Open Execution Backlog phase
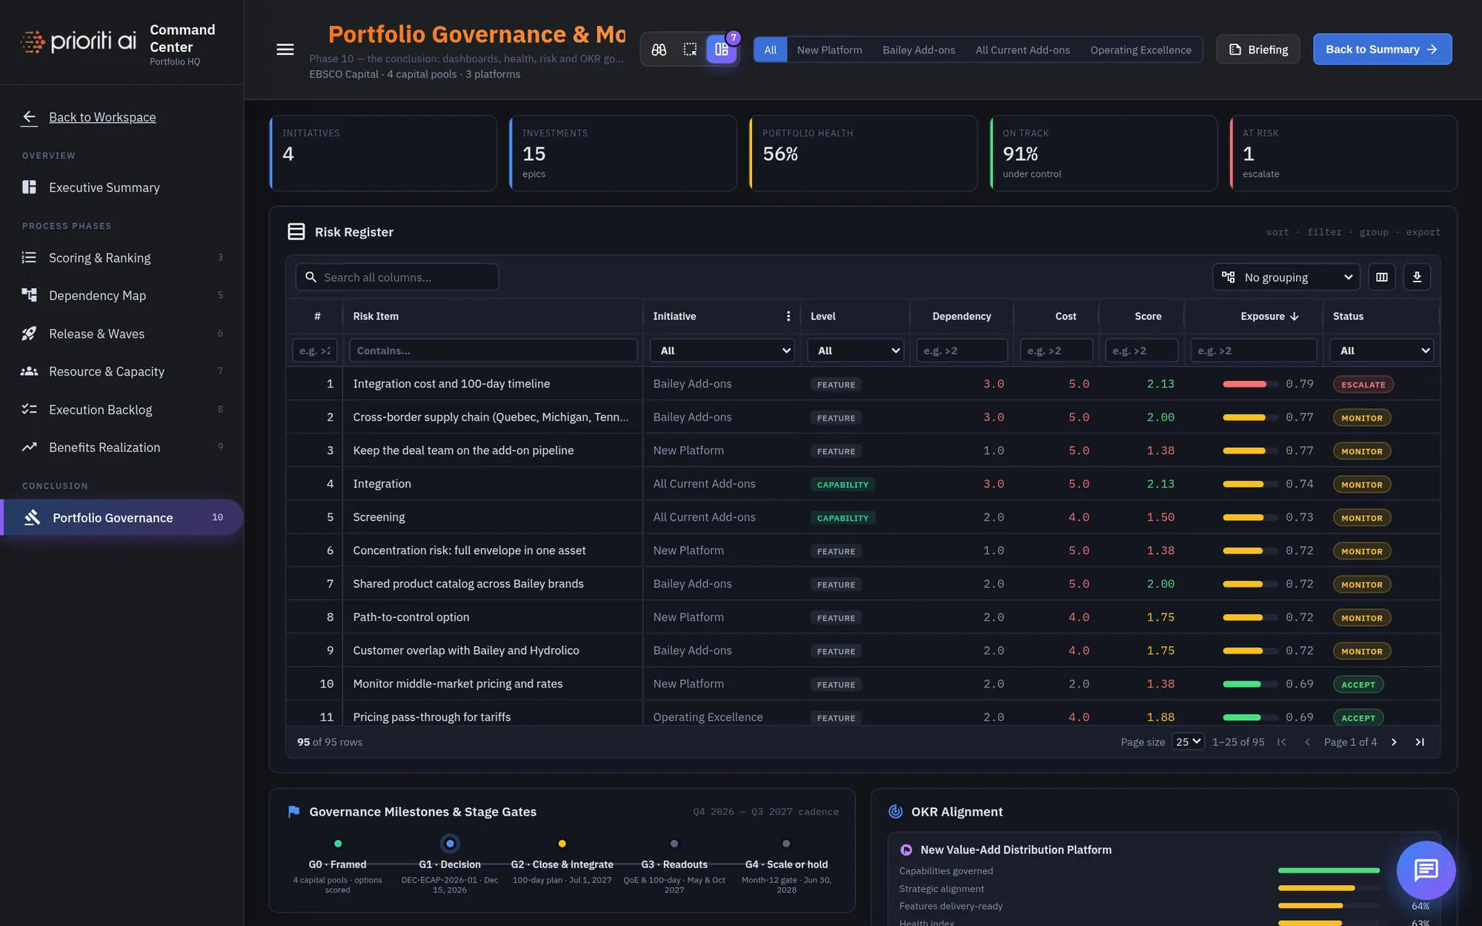This screenshot has height=926, width=1482. coord(122,410)
